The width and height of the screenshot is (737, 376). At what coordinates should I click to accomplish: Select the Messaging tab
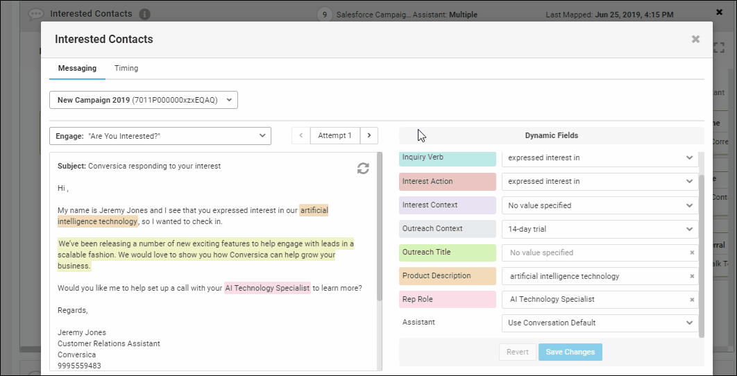(77, 68)
